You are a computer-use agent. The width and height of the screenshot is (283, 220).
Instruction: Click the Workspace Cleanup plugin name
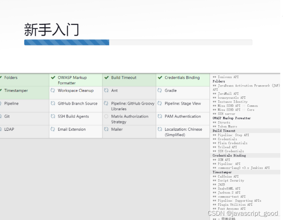[x=76, y=91]
